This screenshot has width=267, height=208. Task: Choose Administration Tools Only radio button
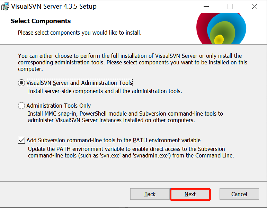click(21, 106)
